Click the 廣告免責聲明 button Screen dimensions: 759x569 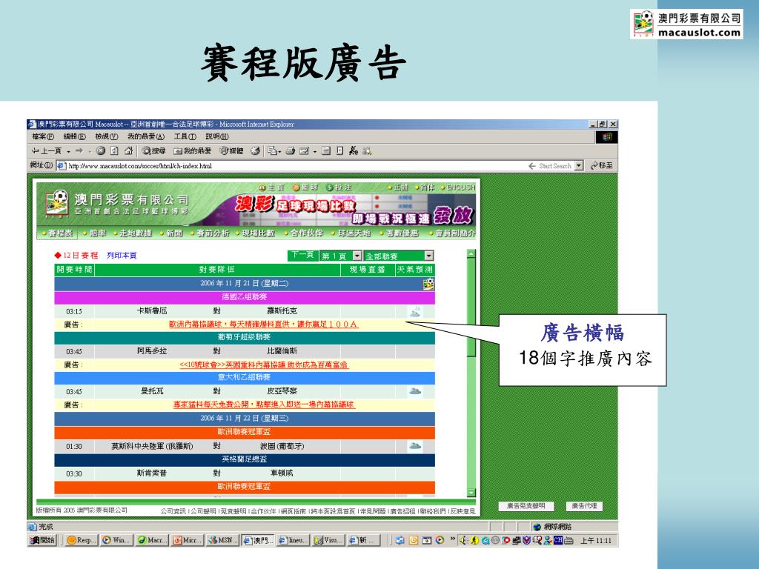526,506
